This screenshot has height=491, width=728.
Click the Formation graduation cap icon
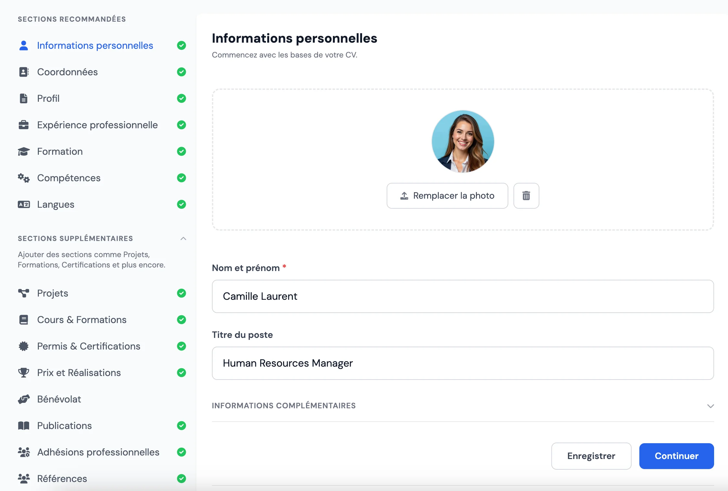(24, 151)
